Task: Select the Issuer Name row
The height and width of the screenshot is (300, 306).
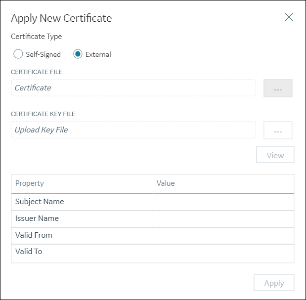Action: point(153,218)
